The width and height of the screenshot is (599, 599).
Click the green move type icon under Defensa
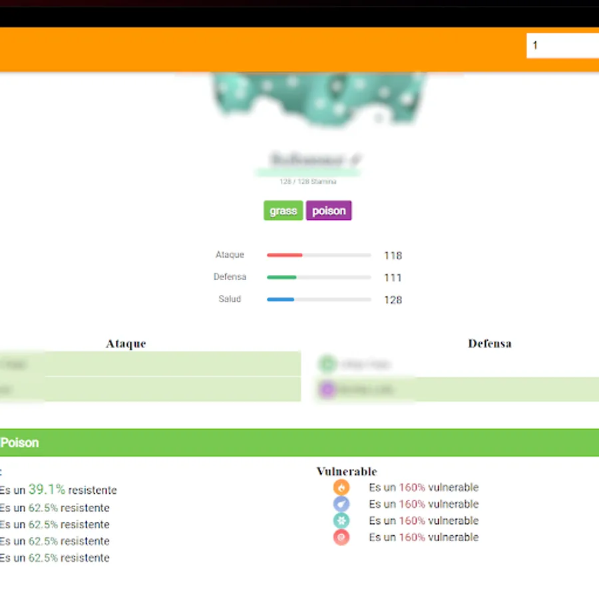pos(327,363)
